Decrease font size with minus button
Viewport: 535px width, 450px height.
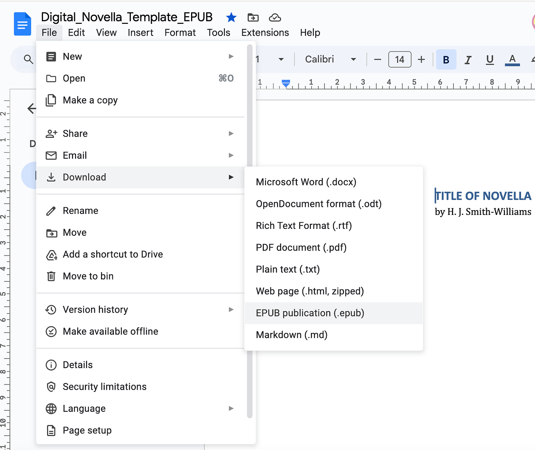click(377, 60)
